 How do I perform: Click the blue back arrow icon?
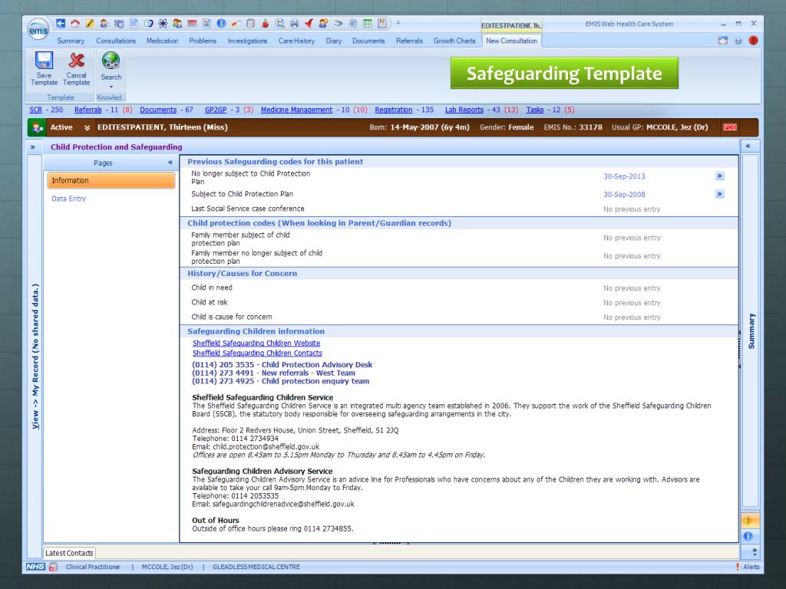coord(61,23)
